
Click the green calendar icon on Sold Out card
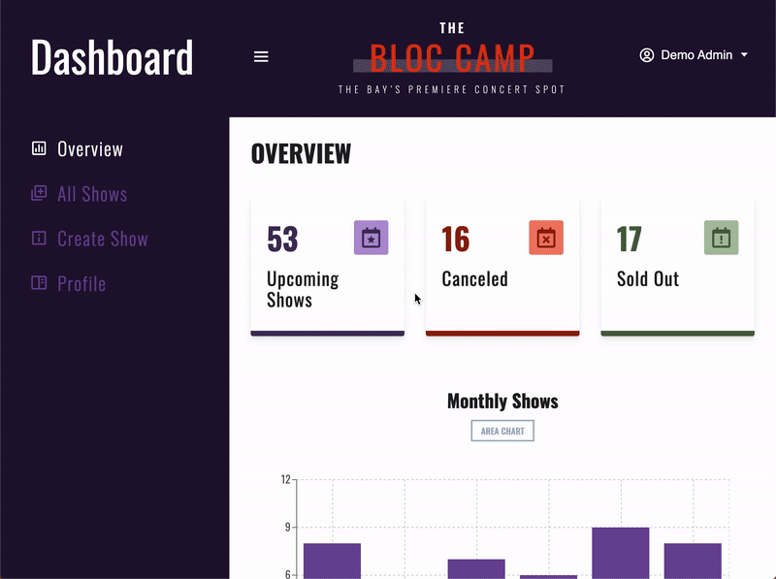pyautogui.click(x=721, y=238)
